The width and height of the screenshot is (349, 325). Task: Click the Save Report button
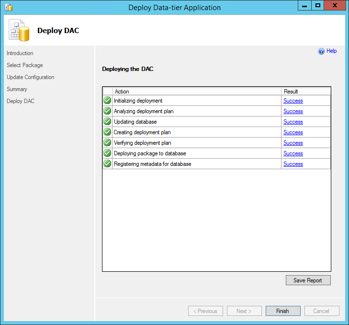coord(308,280)
